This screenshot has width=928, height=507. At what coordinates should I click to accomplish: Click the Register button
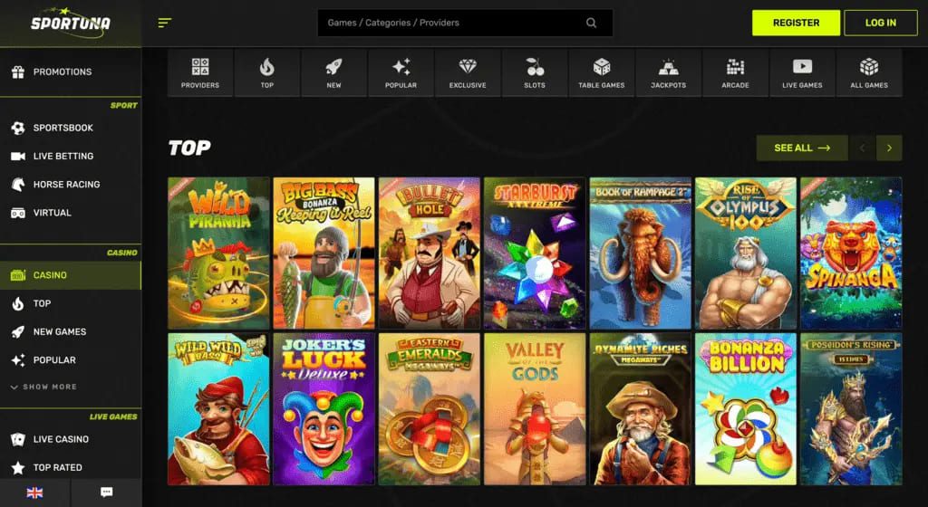796,23
